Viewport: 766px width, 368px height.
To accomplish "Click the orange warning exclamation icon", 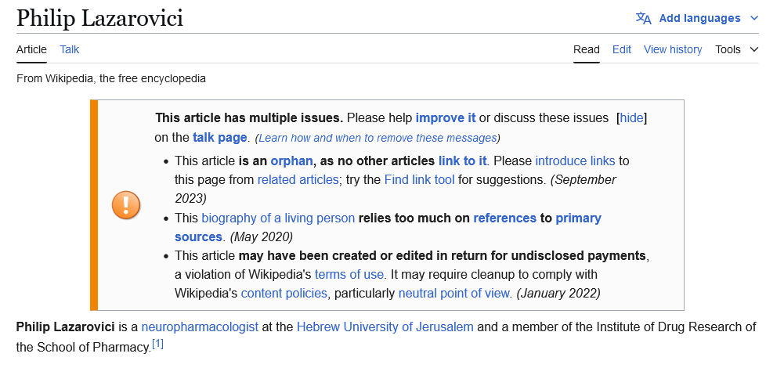I will click(x=126, y=205).
